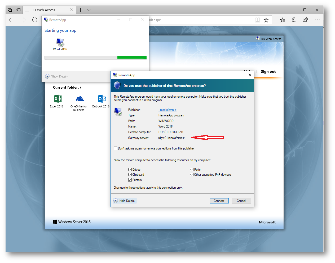Show the tabs you've set aside

click(x=10, y=10)
